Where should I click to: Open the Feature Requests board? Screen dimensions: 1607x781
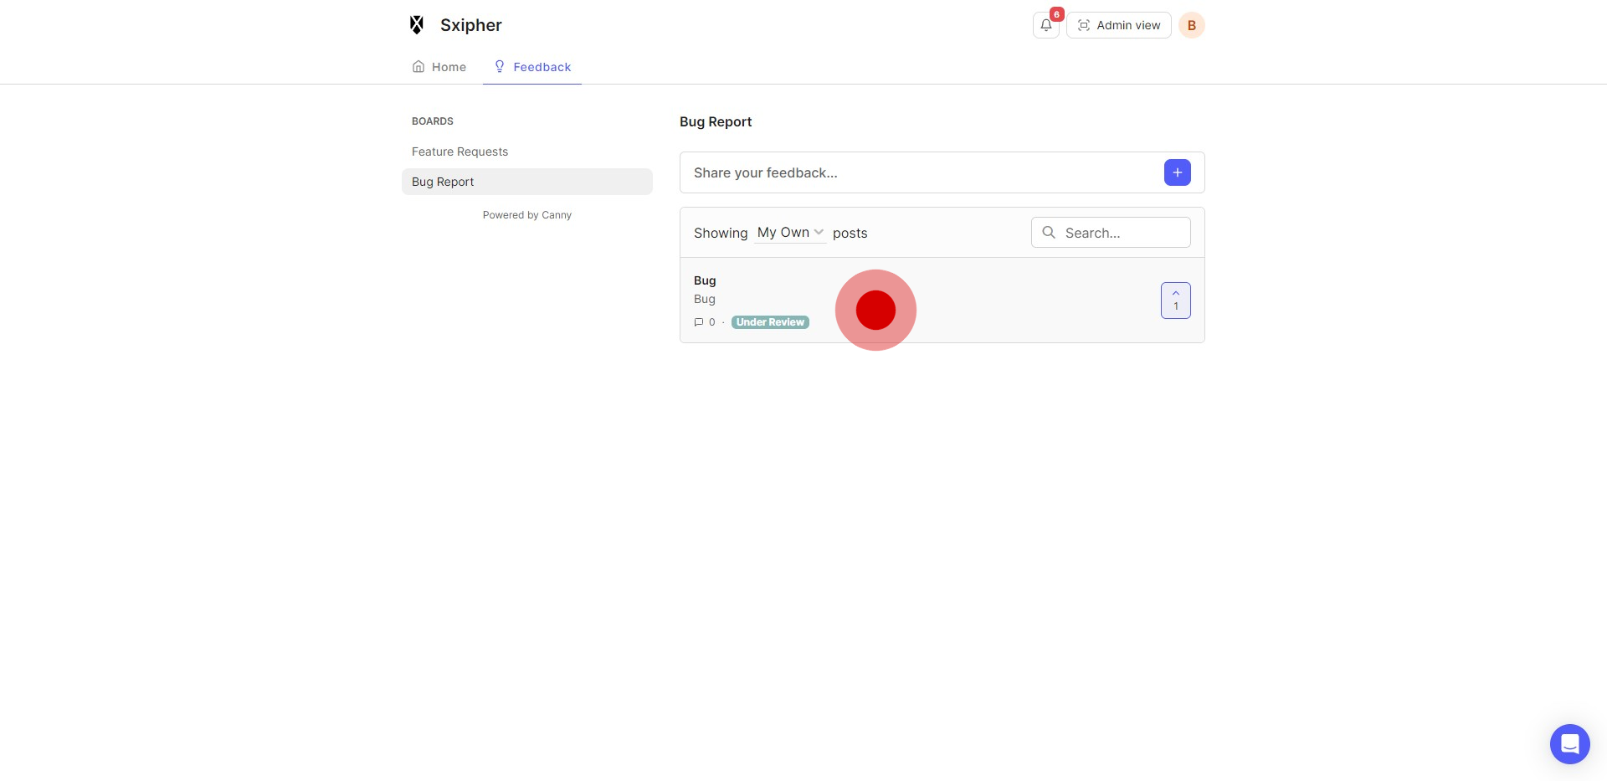[x=460, y=152]
